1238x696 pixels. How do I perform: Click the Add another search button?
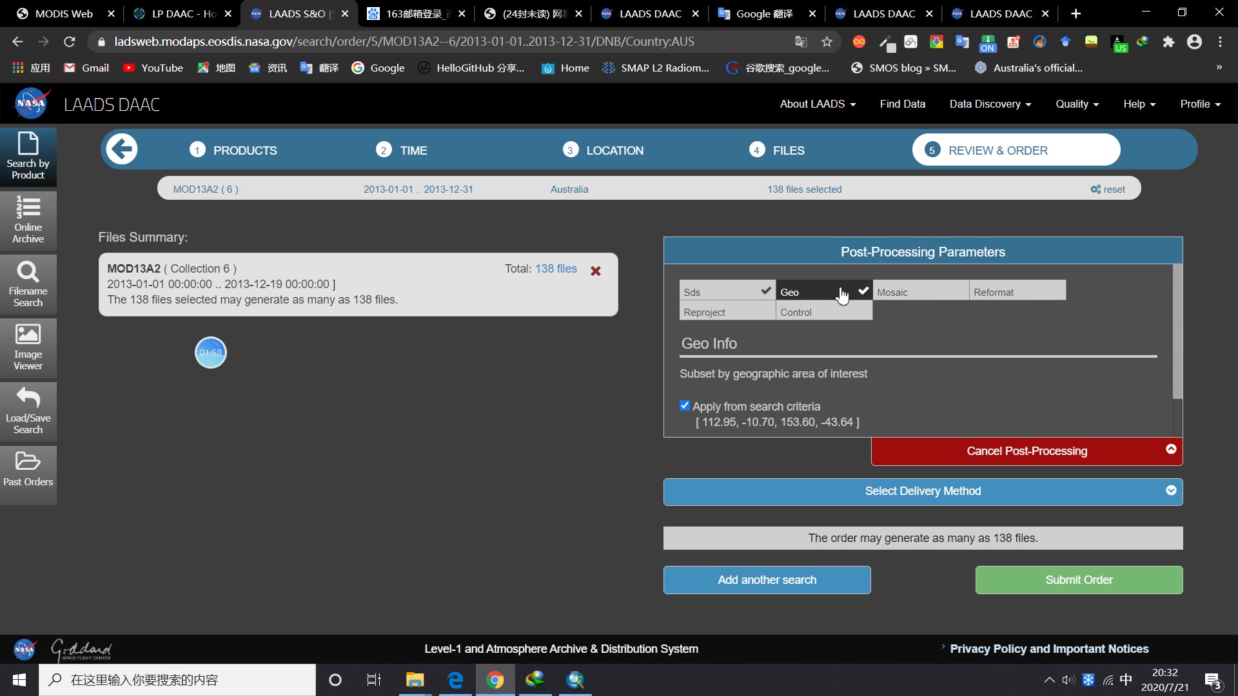767,580
